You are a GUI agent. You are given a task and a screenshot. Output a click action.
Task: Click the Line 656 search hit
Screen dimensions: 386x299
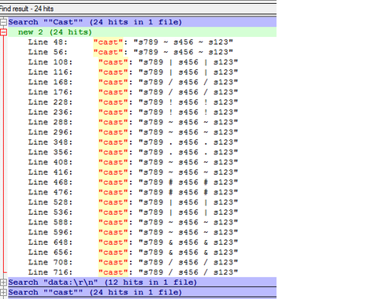coord(133,252)
